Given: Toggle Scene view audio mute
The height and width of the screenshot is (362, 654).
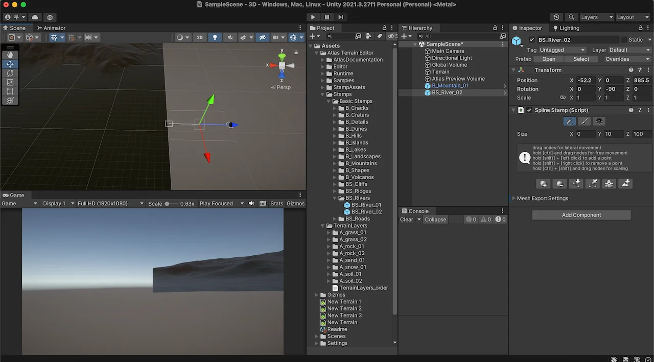Looking at the screenshot, I should pos(229,37).
